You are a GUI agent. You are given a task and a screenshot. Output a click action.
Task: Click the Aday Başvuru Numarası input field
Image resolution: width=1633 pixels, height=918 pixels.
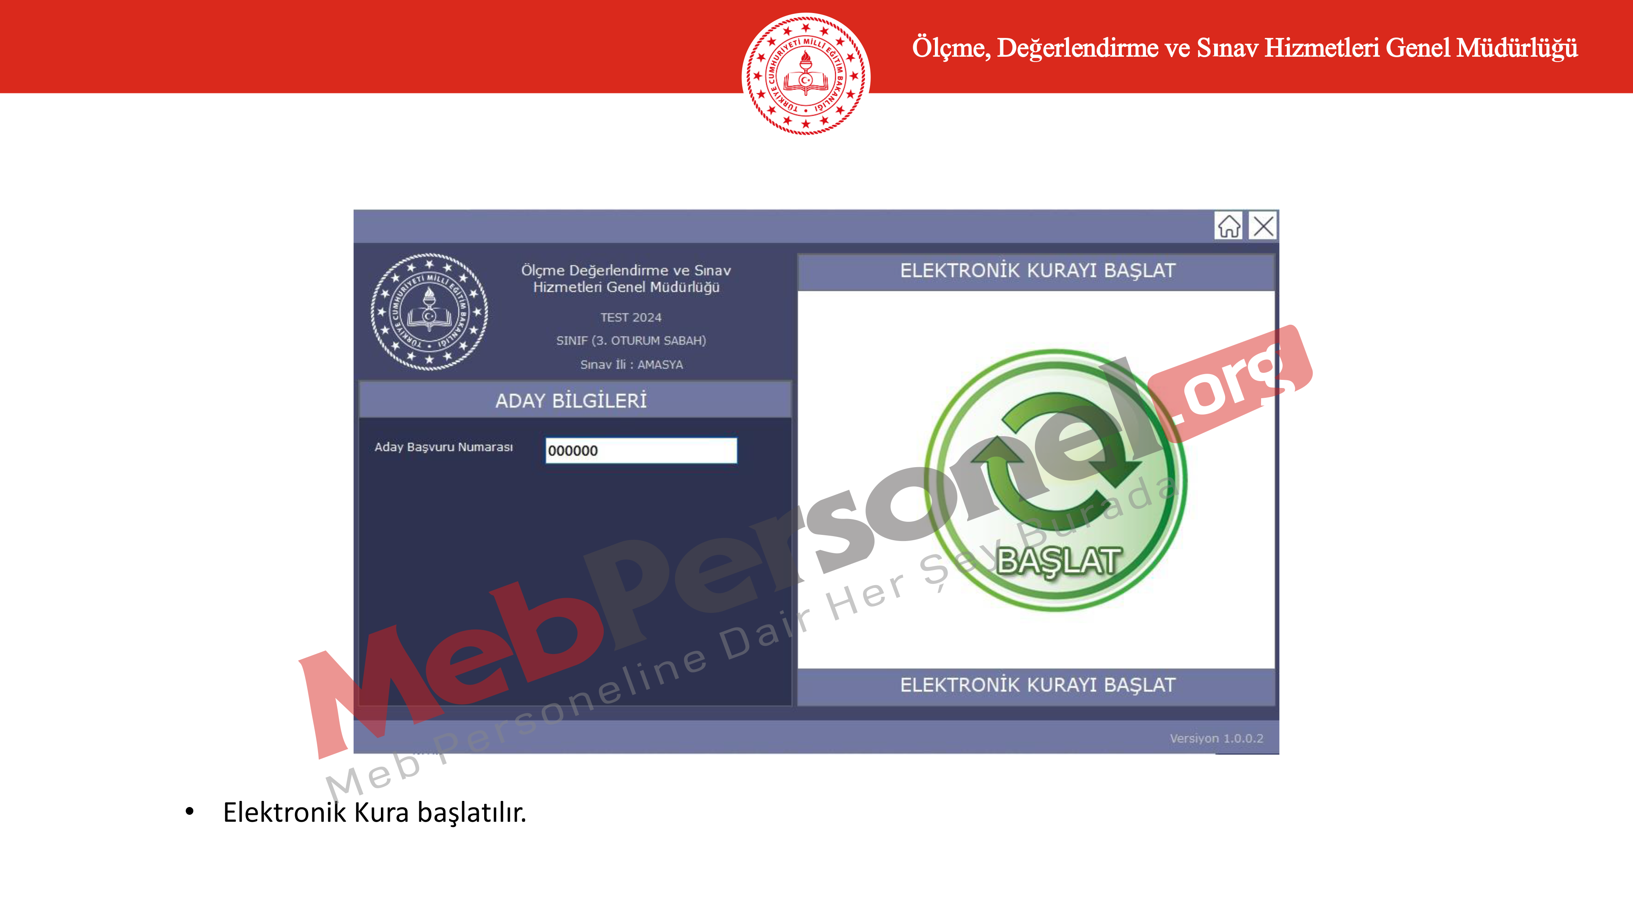[x=641, y=450]
